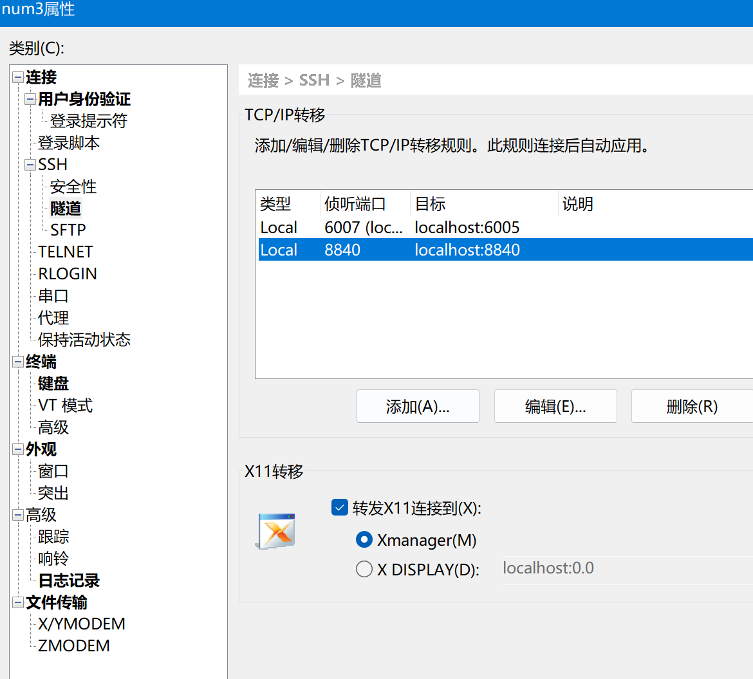
Task: Collapse the 终端 tree node
Action: 18,362
